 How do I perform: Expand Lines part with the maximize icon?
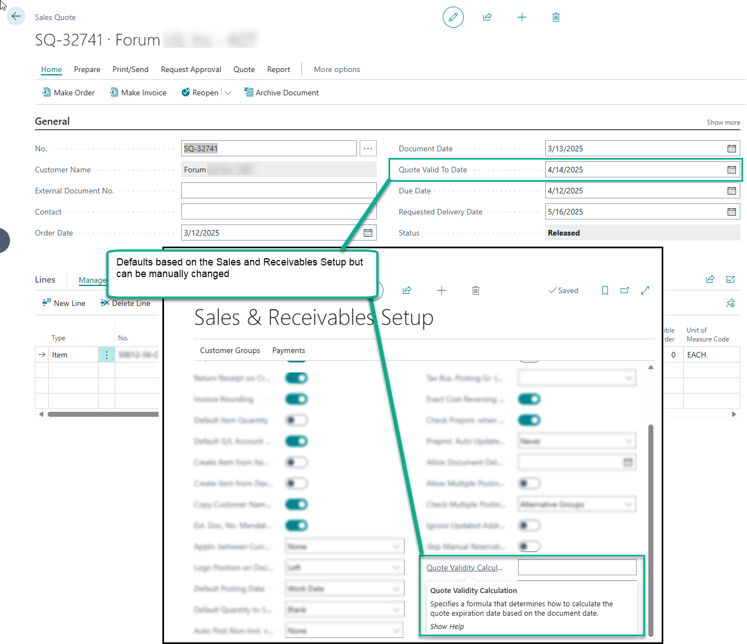click(x=730, y=279)
